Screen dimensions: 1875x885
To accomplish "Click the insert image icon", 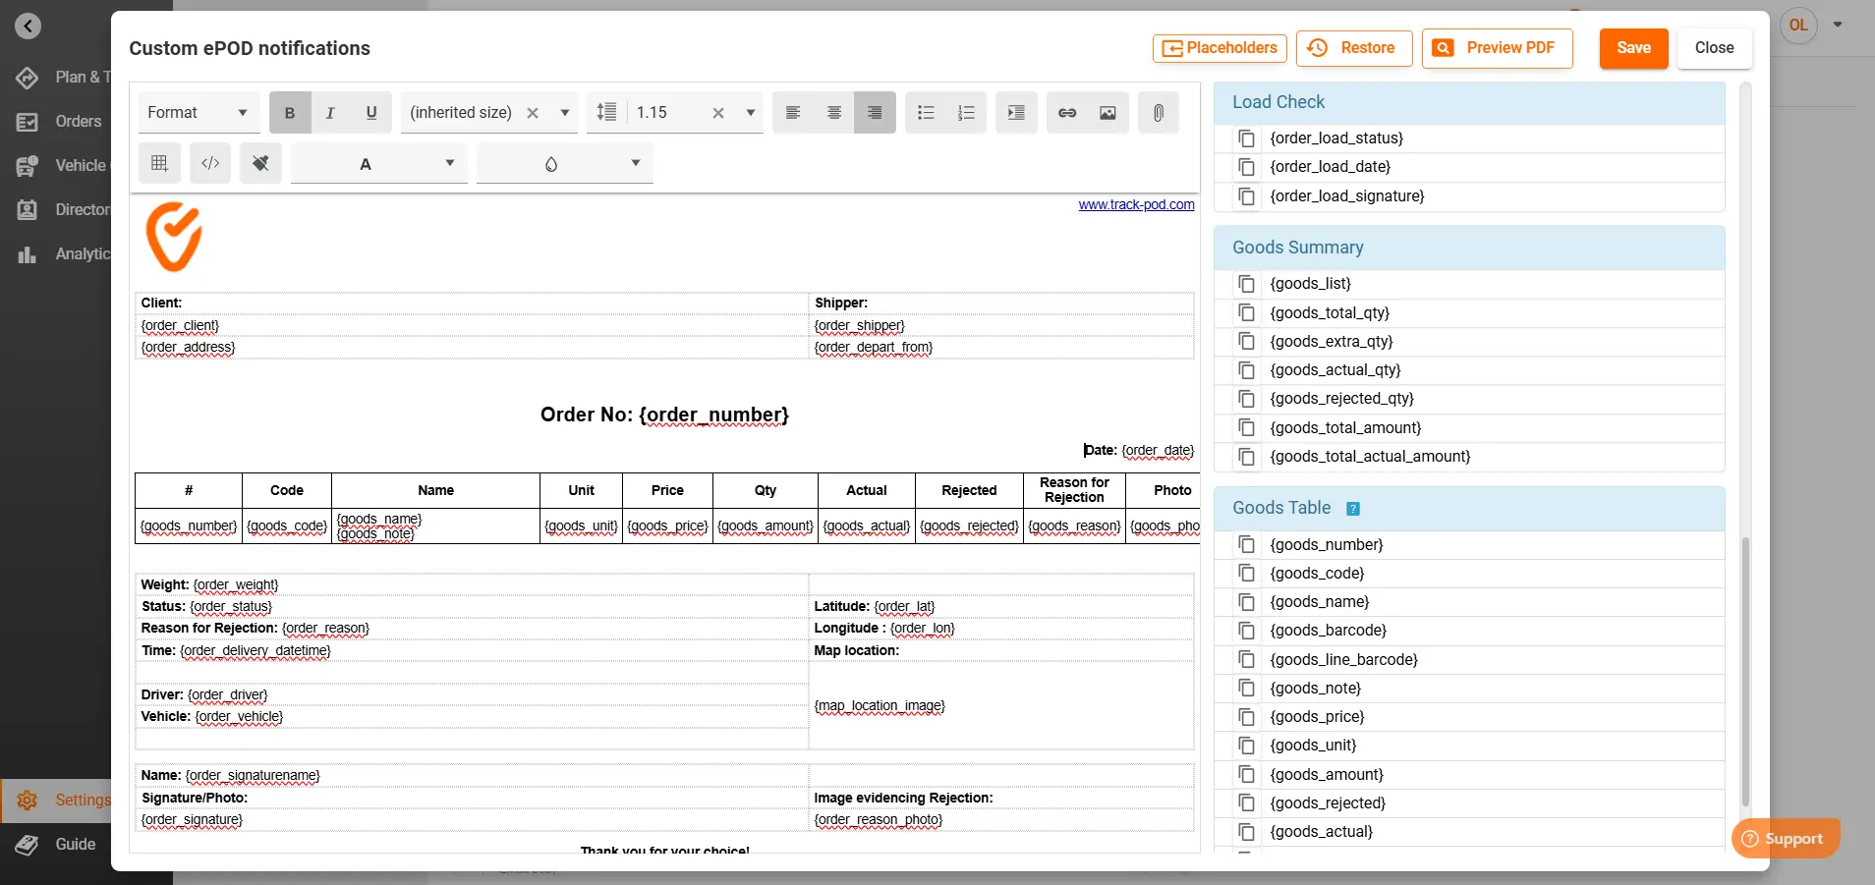I will tap(1108, 113).
